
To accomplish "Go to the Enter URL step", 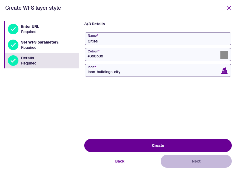I will tap(30, 26).
